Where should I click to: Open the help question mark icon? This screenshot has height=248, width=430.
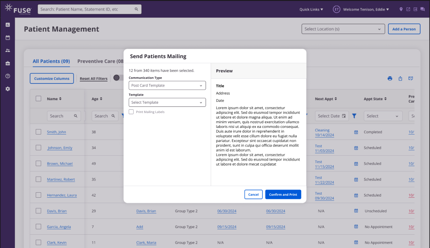(7, 76)
